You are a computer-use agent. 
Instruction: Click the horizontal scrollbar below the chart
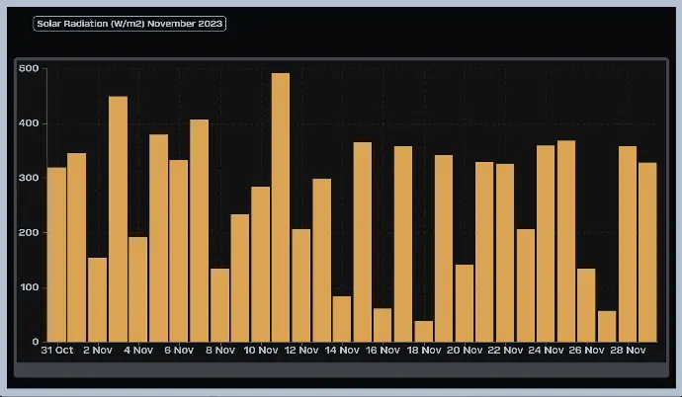click(341, 369)
